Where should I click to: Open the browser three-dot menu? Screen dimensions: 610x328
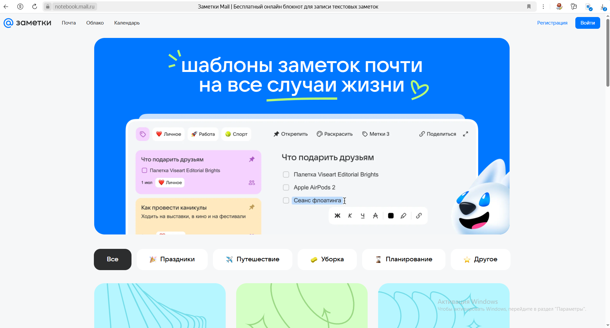click(x=543, y=7)
